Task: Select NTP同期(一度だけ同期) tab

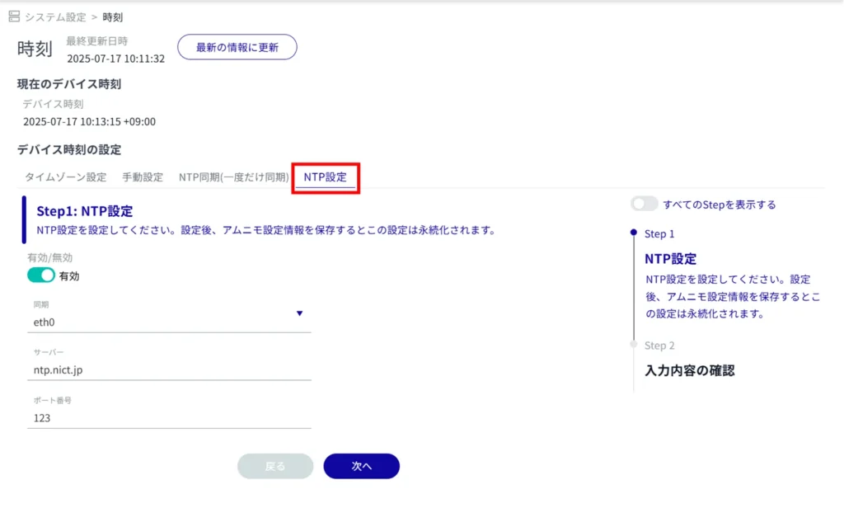Action: pos(234,177)
